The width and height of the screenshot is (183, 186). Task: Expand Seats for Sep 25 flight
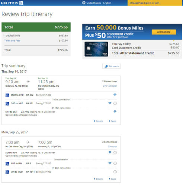pyautogui.click(x=112, y=179)
